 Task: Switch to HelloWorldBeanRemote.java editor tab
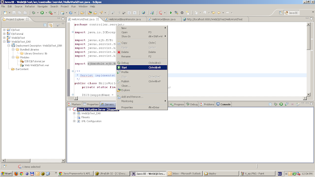pos(125,19)
